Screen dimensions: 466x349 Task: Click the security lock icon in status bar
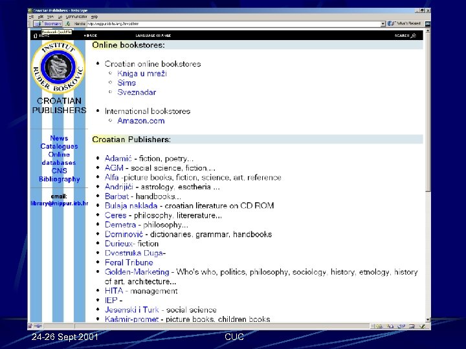tap(30, 326)
